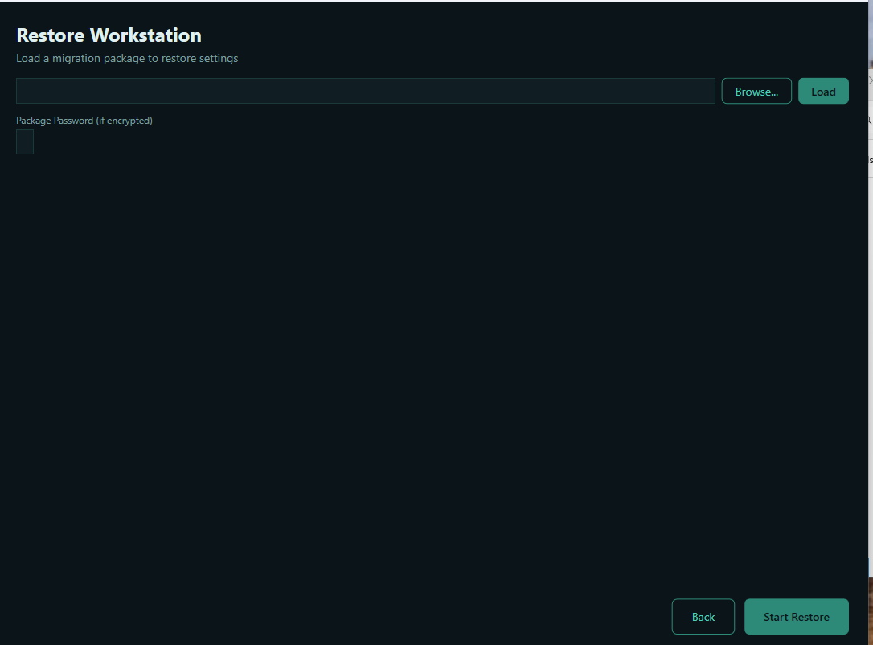The width and height of the screenshot is (873, 645).
Task: Click the subtitle about loading migration packages
Action: (x=127, y=58)
